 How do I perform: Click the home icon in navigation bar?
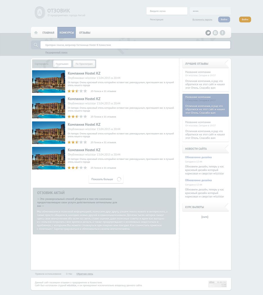(x=36, y=33)
